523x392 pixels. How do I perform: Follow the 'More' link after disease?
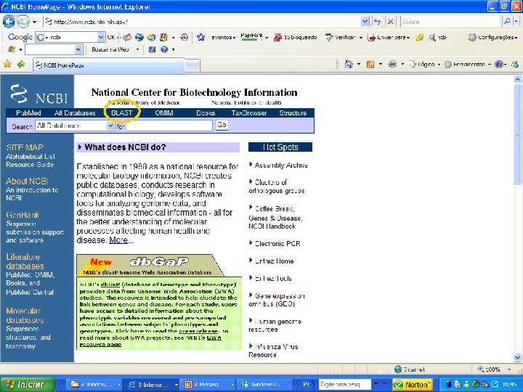118,240
